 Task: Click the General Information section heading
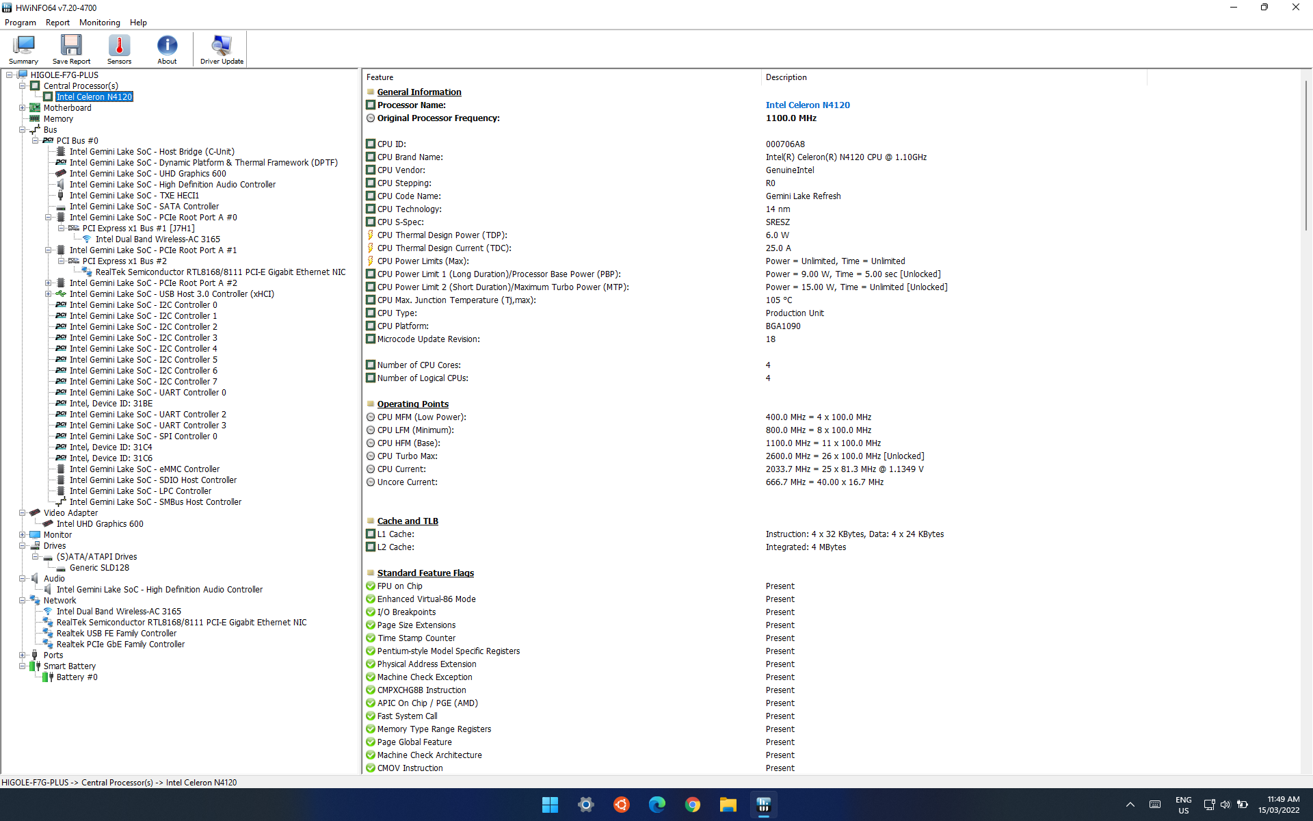coord(419,92)
